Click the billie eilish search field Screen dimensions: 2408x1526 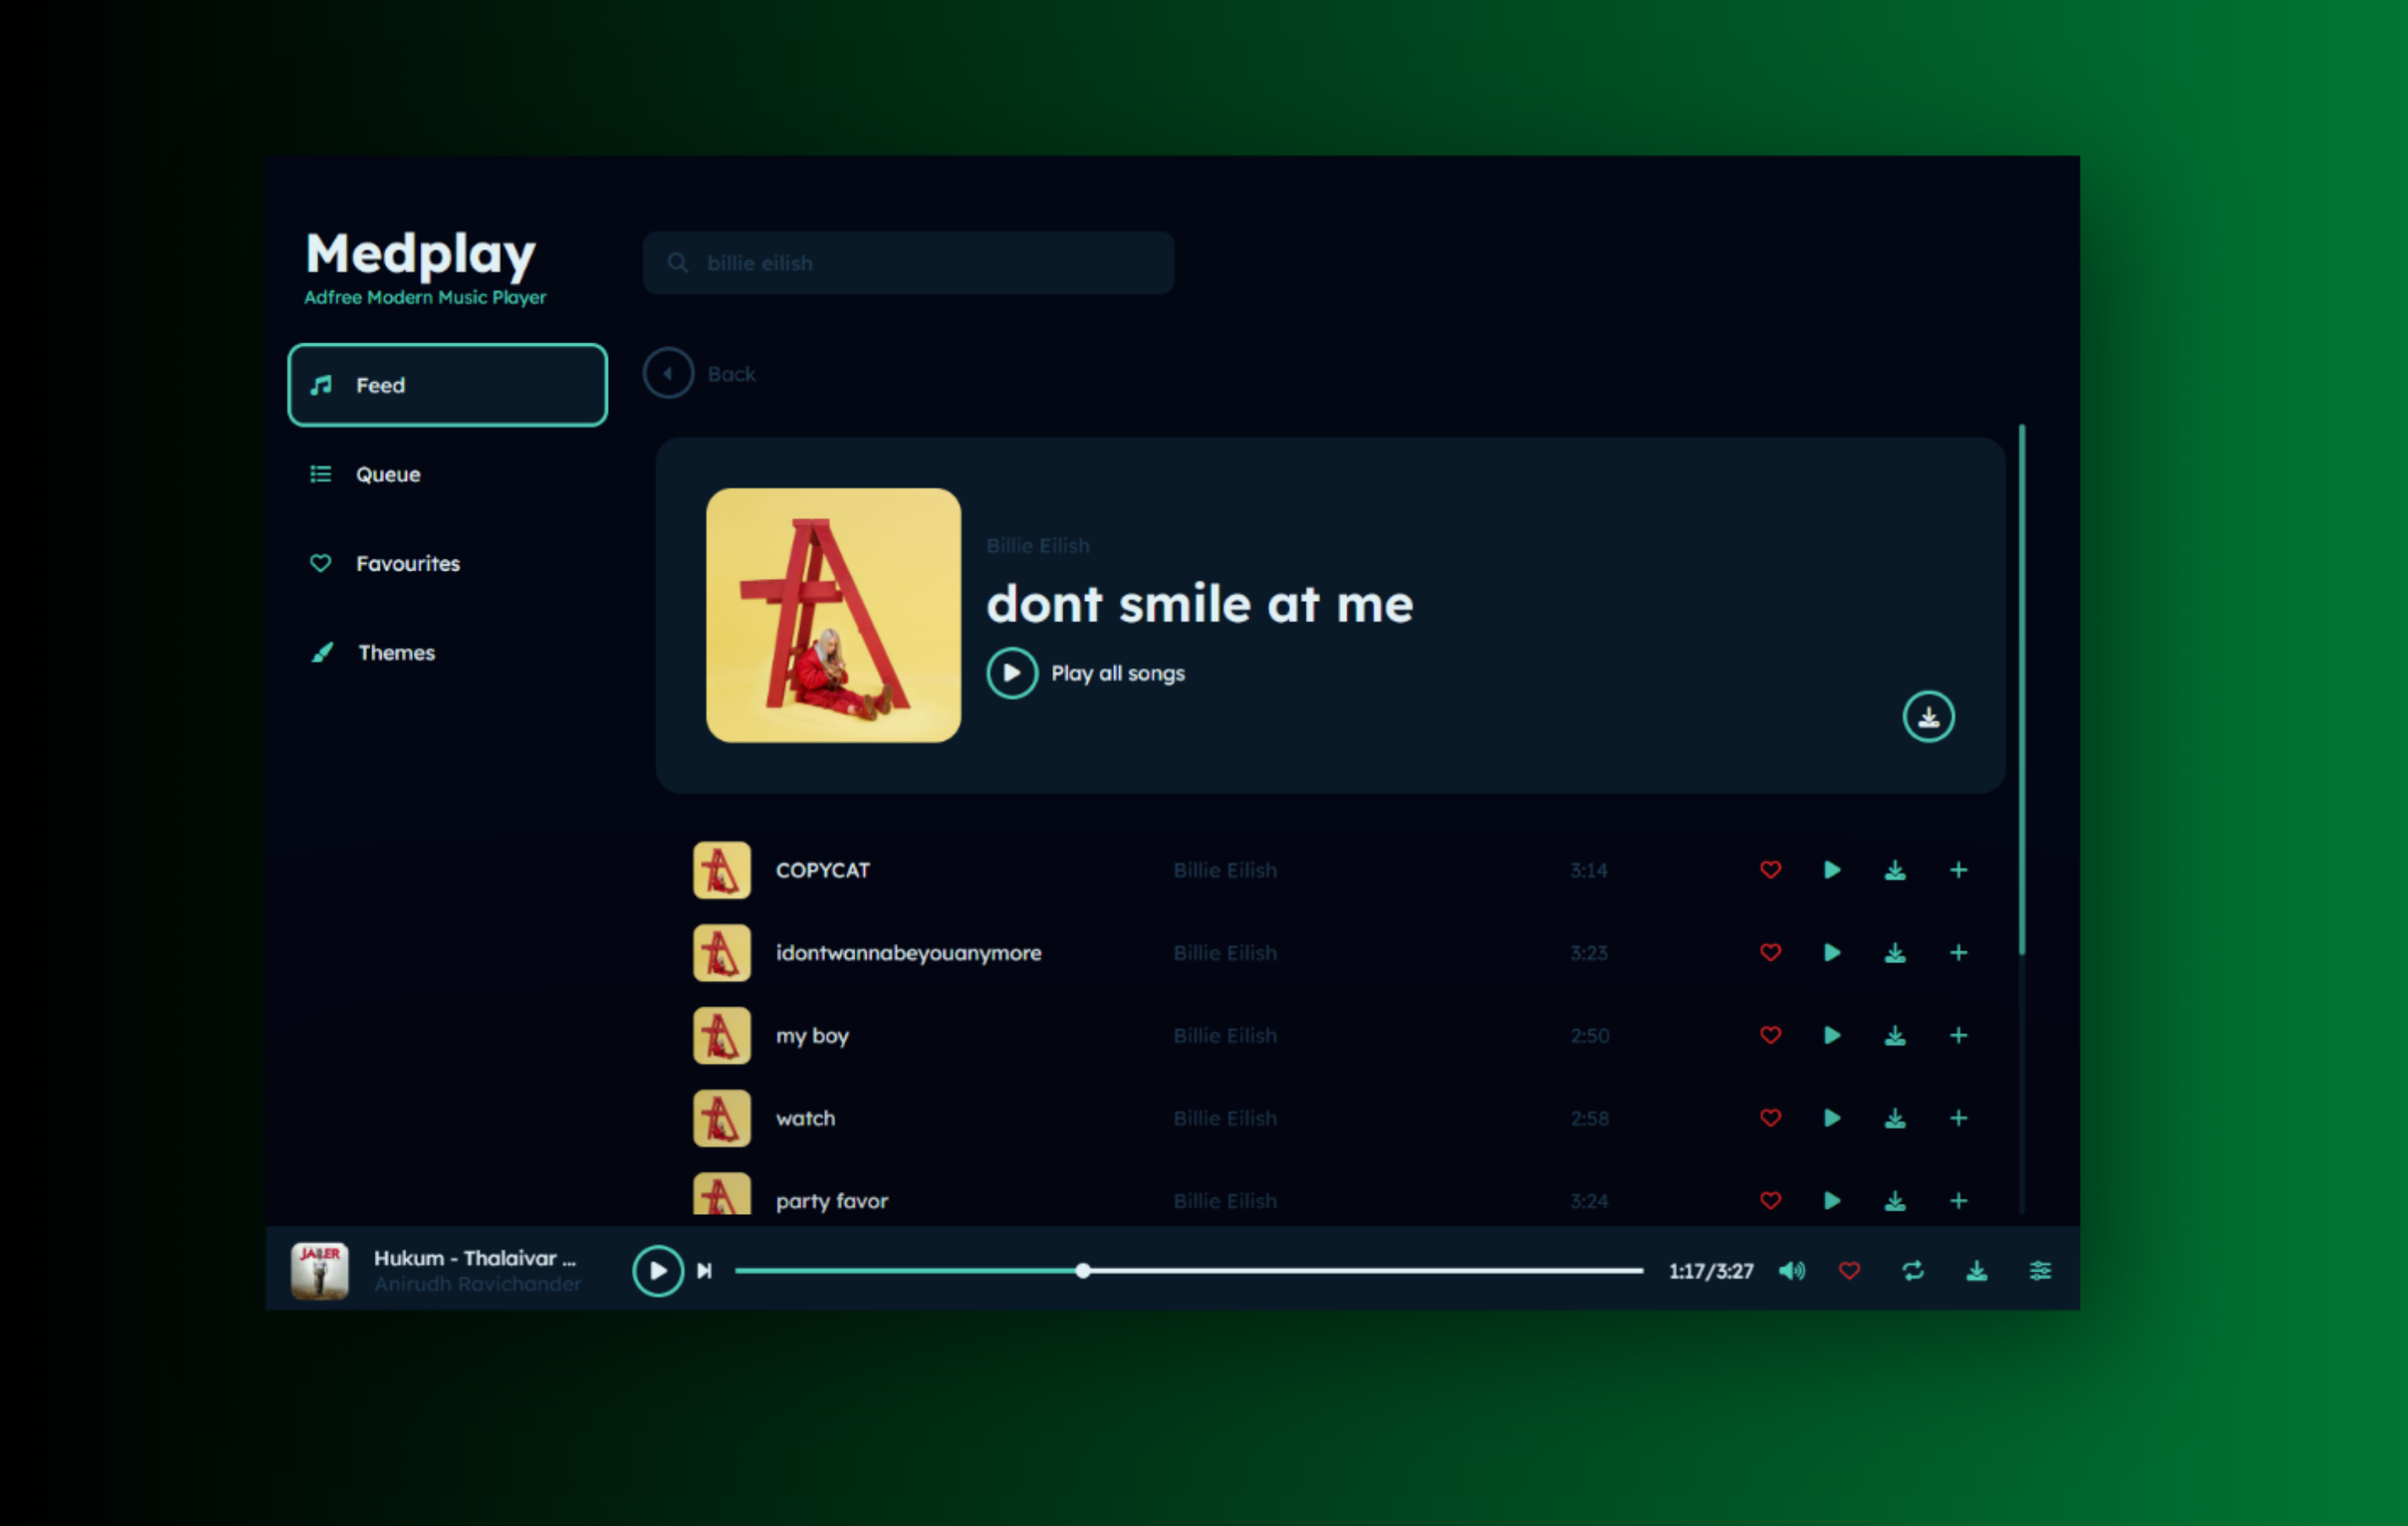[908, 263]
